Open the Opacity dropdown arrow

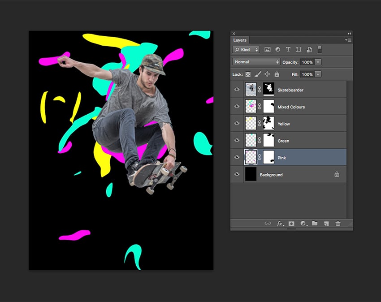click(319, 62)
